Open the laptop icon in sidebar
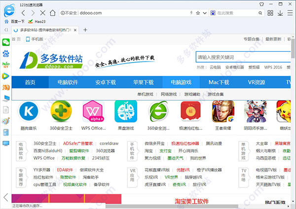296x209 pixels. [x=6, y=99]
